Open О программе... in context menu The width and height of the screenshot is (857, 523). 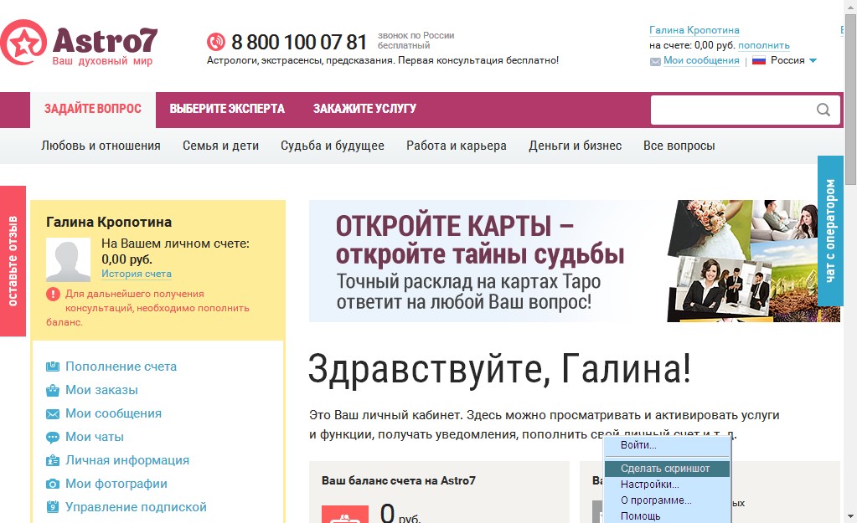click(667, 500)
